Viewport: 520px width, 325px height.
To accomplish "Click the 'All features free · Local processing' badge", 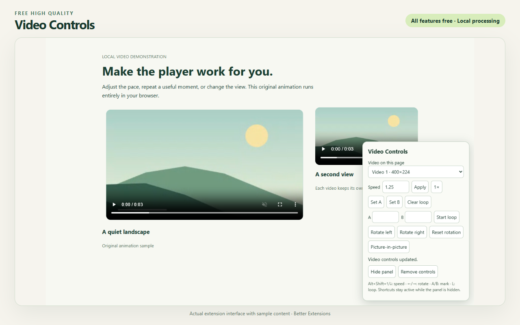I will pos(455,21).
